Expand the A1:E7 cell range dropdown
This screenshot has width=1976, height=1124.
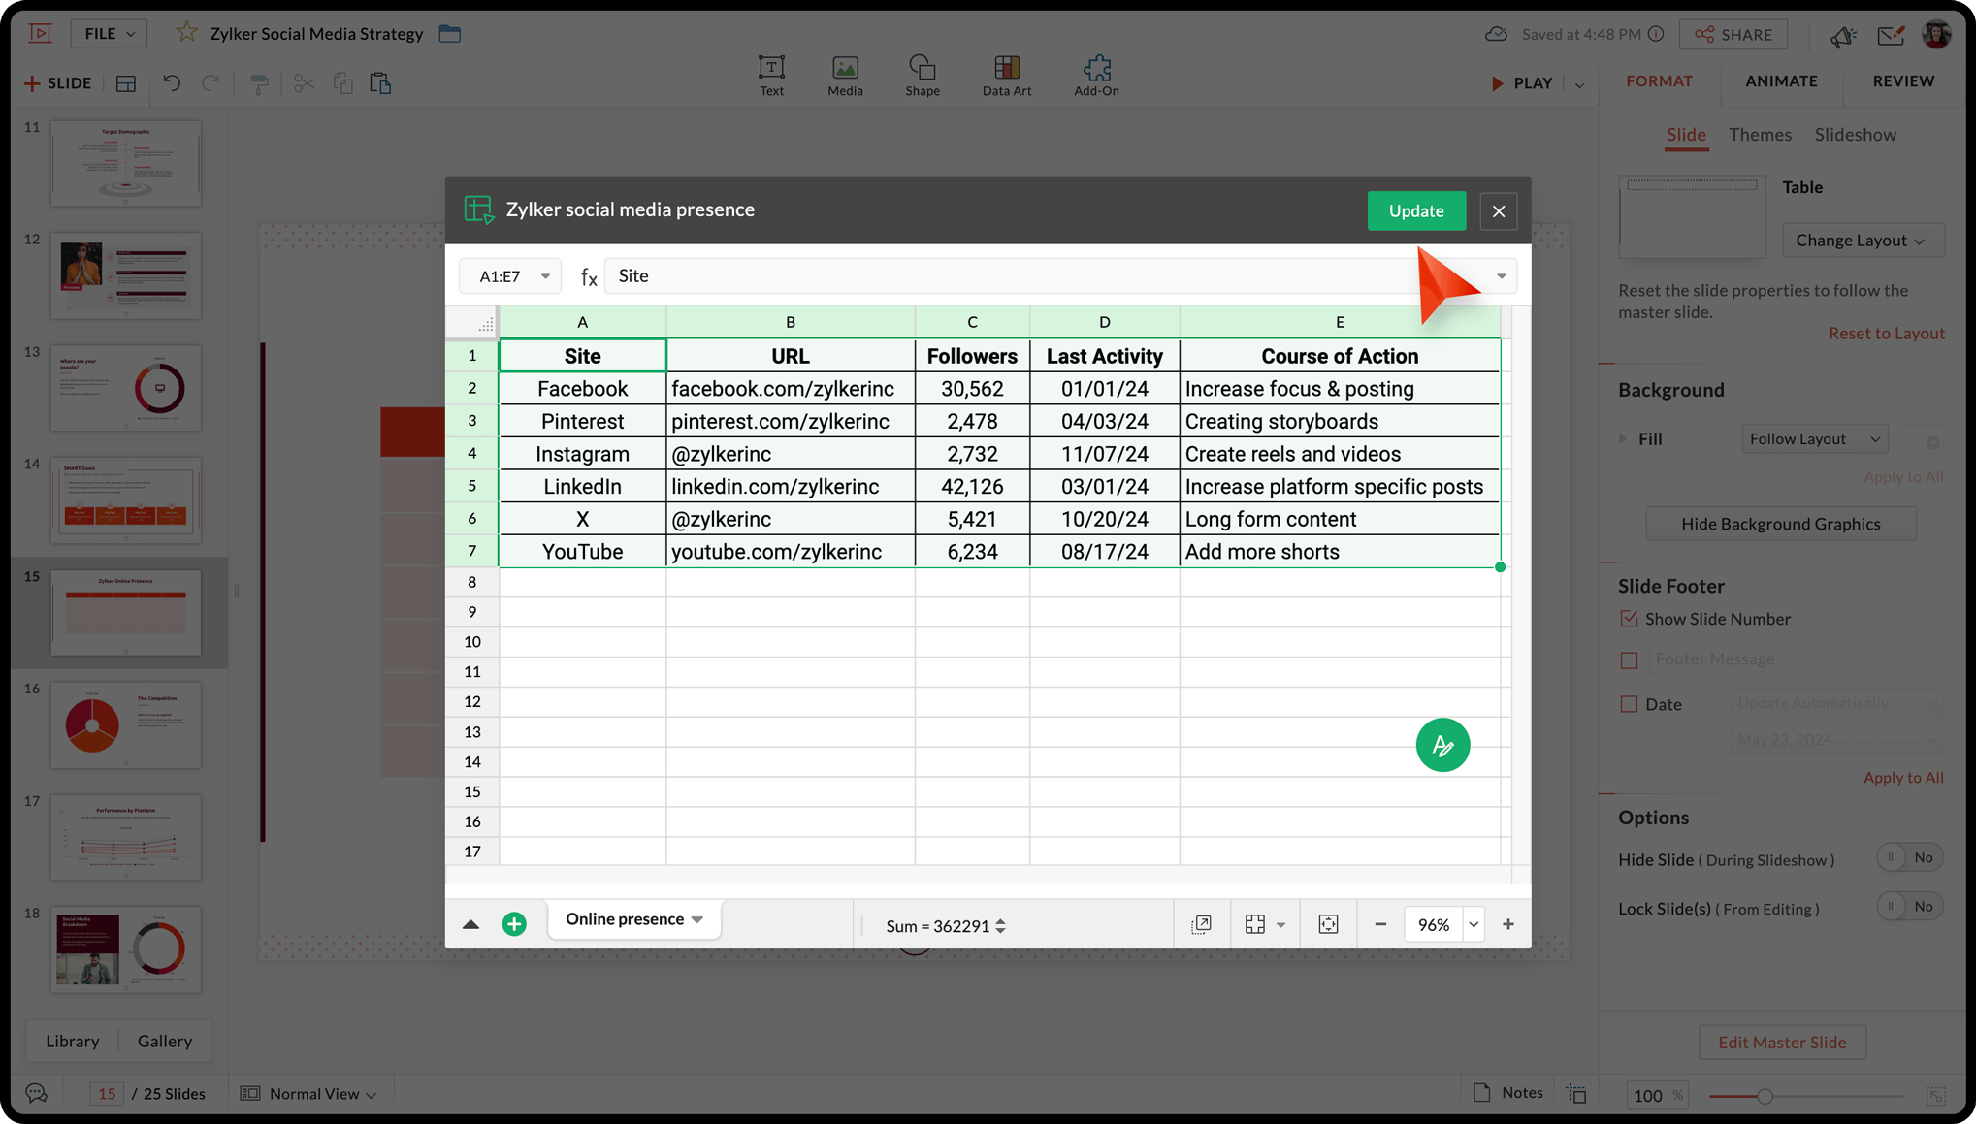click(x=545, y=276)
